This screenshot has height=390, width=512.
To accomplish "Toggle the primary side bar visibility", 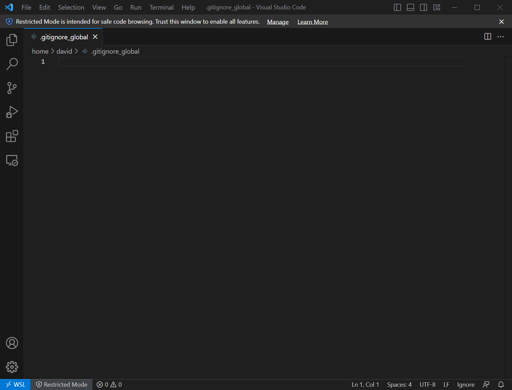I will 397,7.
